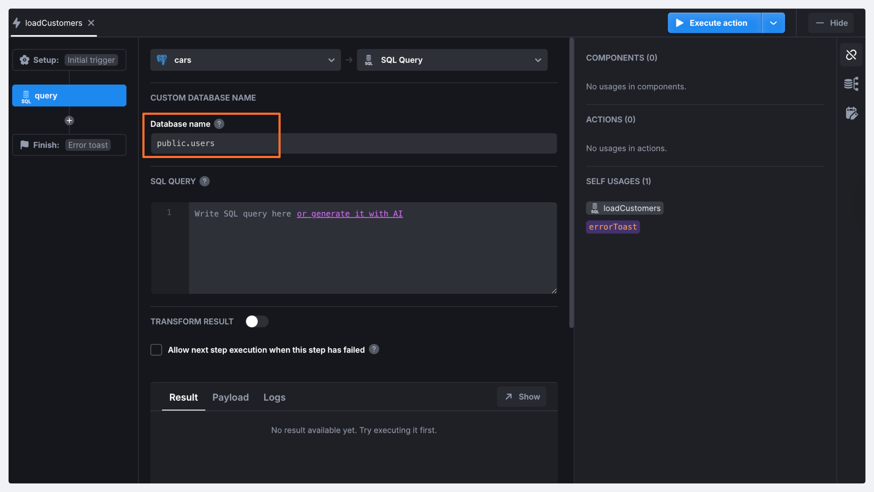Switch to the Payload tab

(x=230, y=397)
